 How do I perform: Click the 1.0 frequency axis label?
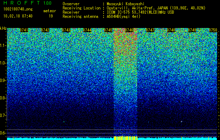pyautogui.click(x=2, y=63)
